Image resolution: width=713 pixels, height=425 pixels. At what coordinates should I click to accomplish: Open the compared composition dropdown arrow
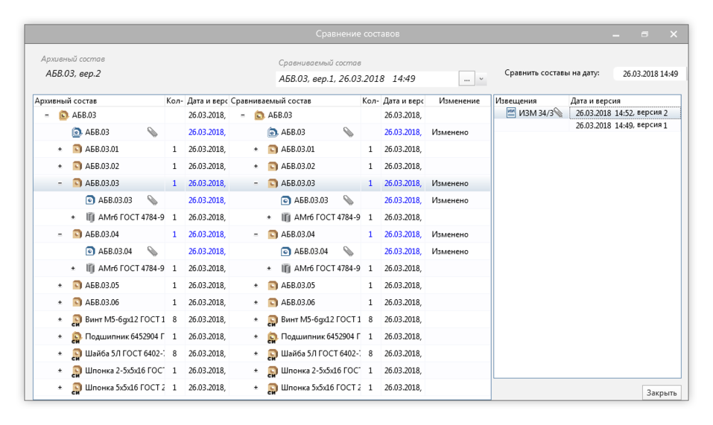[x=481, y=79]
